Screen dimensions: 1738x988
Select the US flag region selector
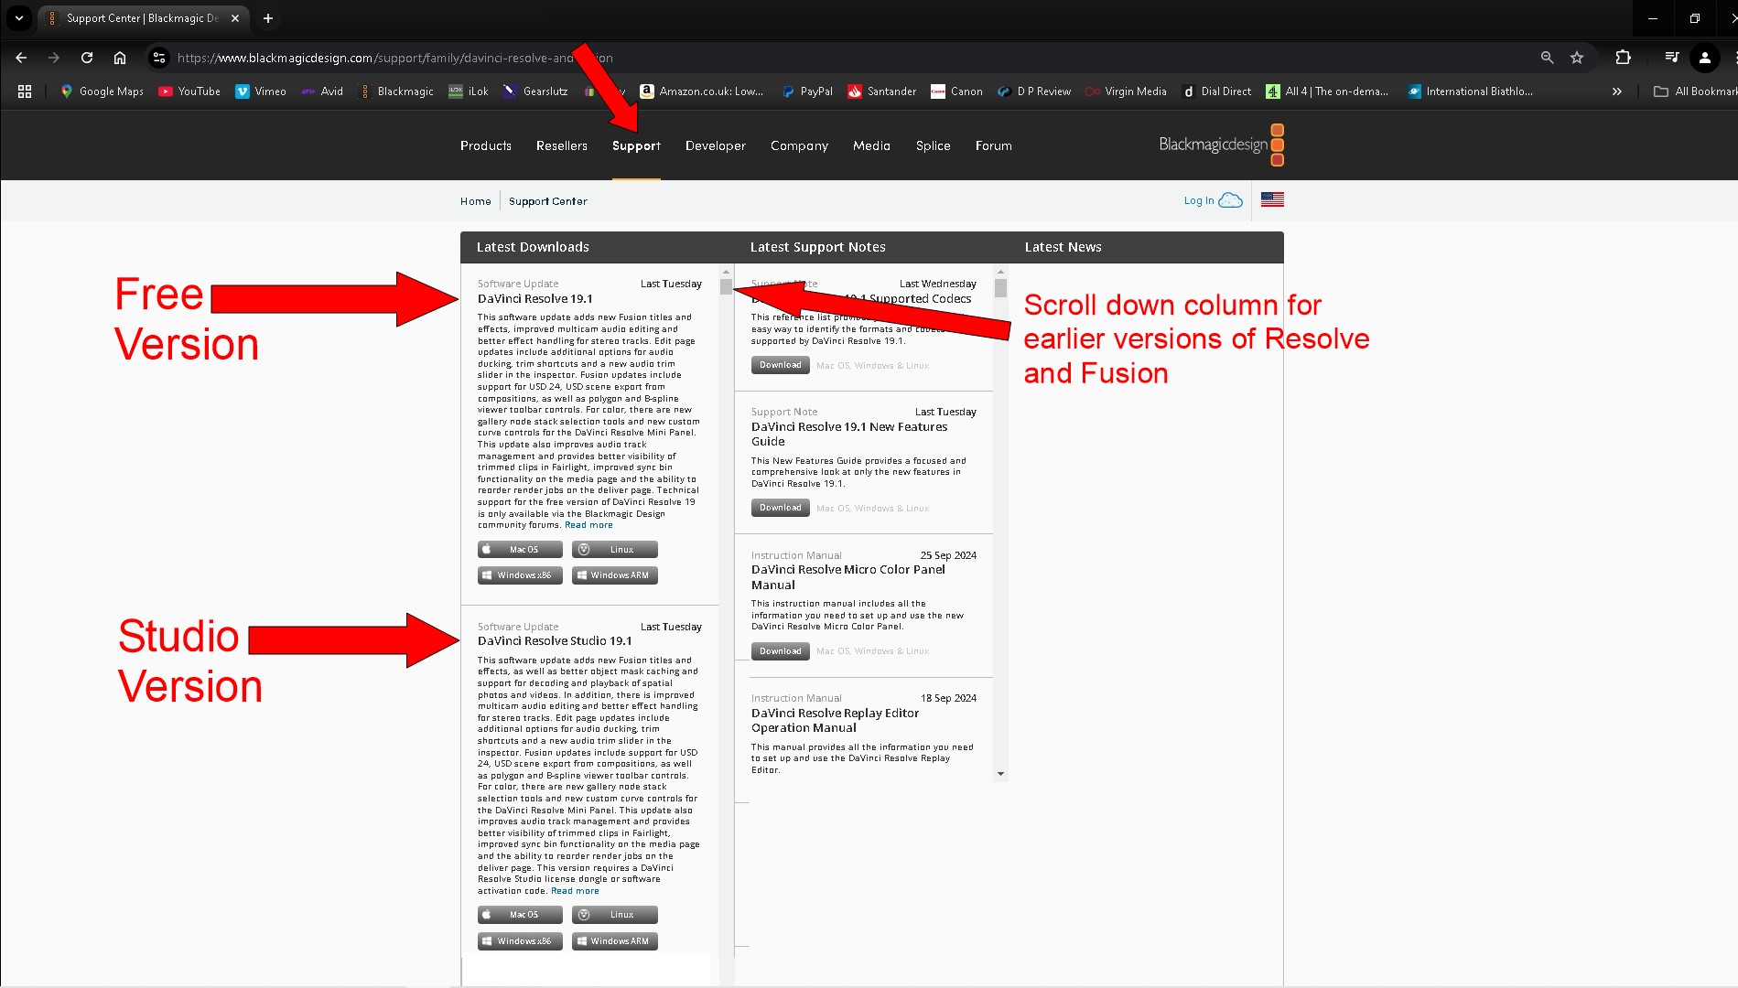point(1272,199)
